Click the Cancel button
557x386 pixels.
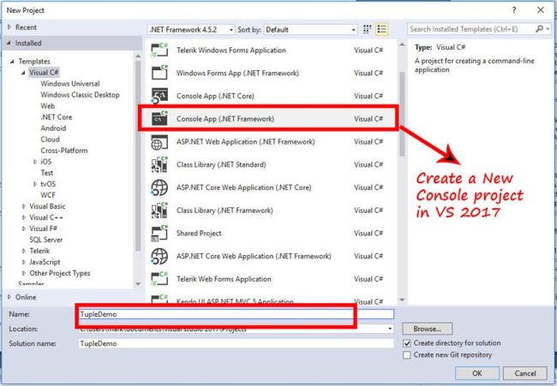525,373
